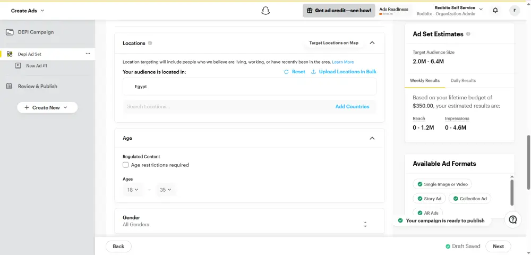This screenshot has width=531, height=255.
Task: Select Review & Publish in sidebar
Action: [x=37, y=86]
